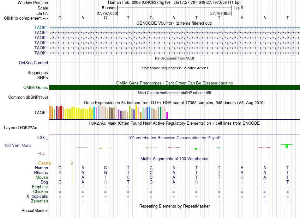Click the 27,797,655 position marker
The width and height of the screenshot is (300, 218).
(x=220, y=13)
